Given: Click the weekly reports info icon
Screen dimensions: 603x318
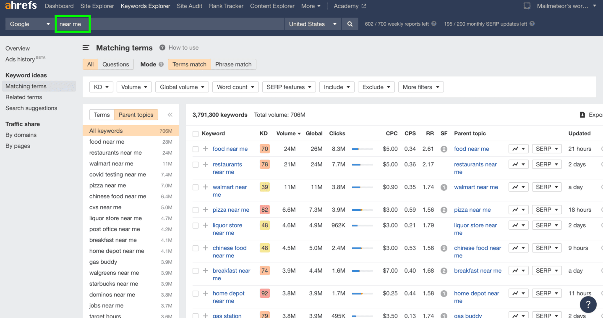Looking at the screenshot, I should [434, 24].
